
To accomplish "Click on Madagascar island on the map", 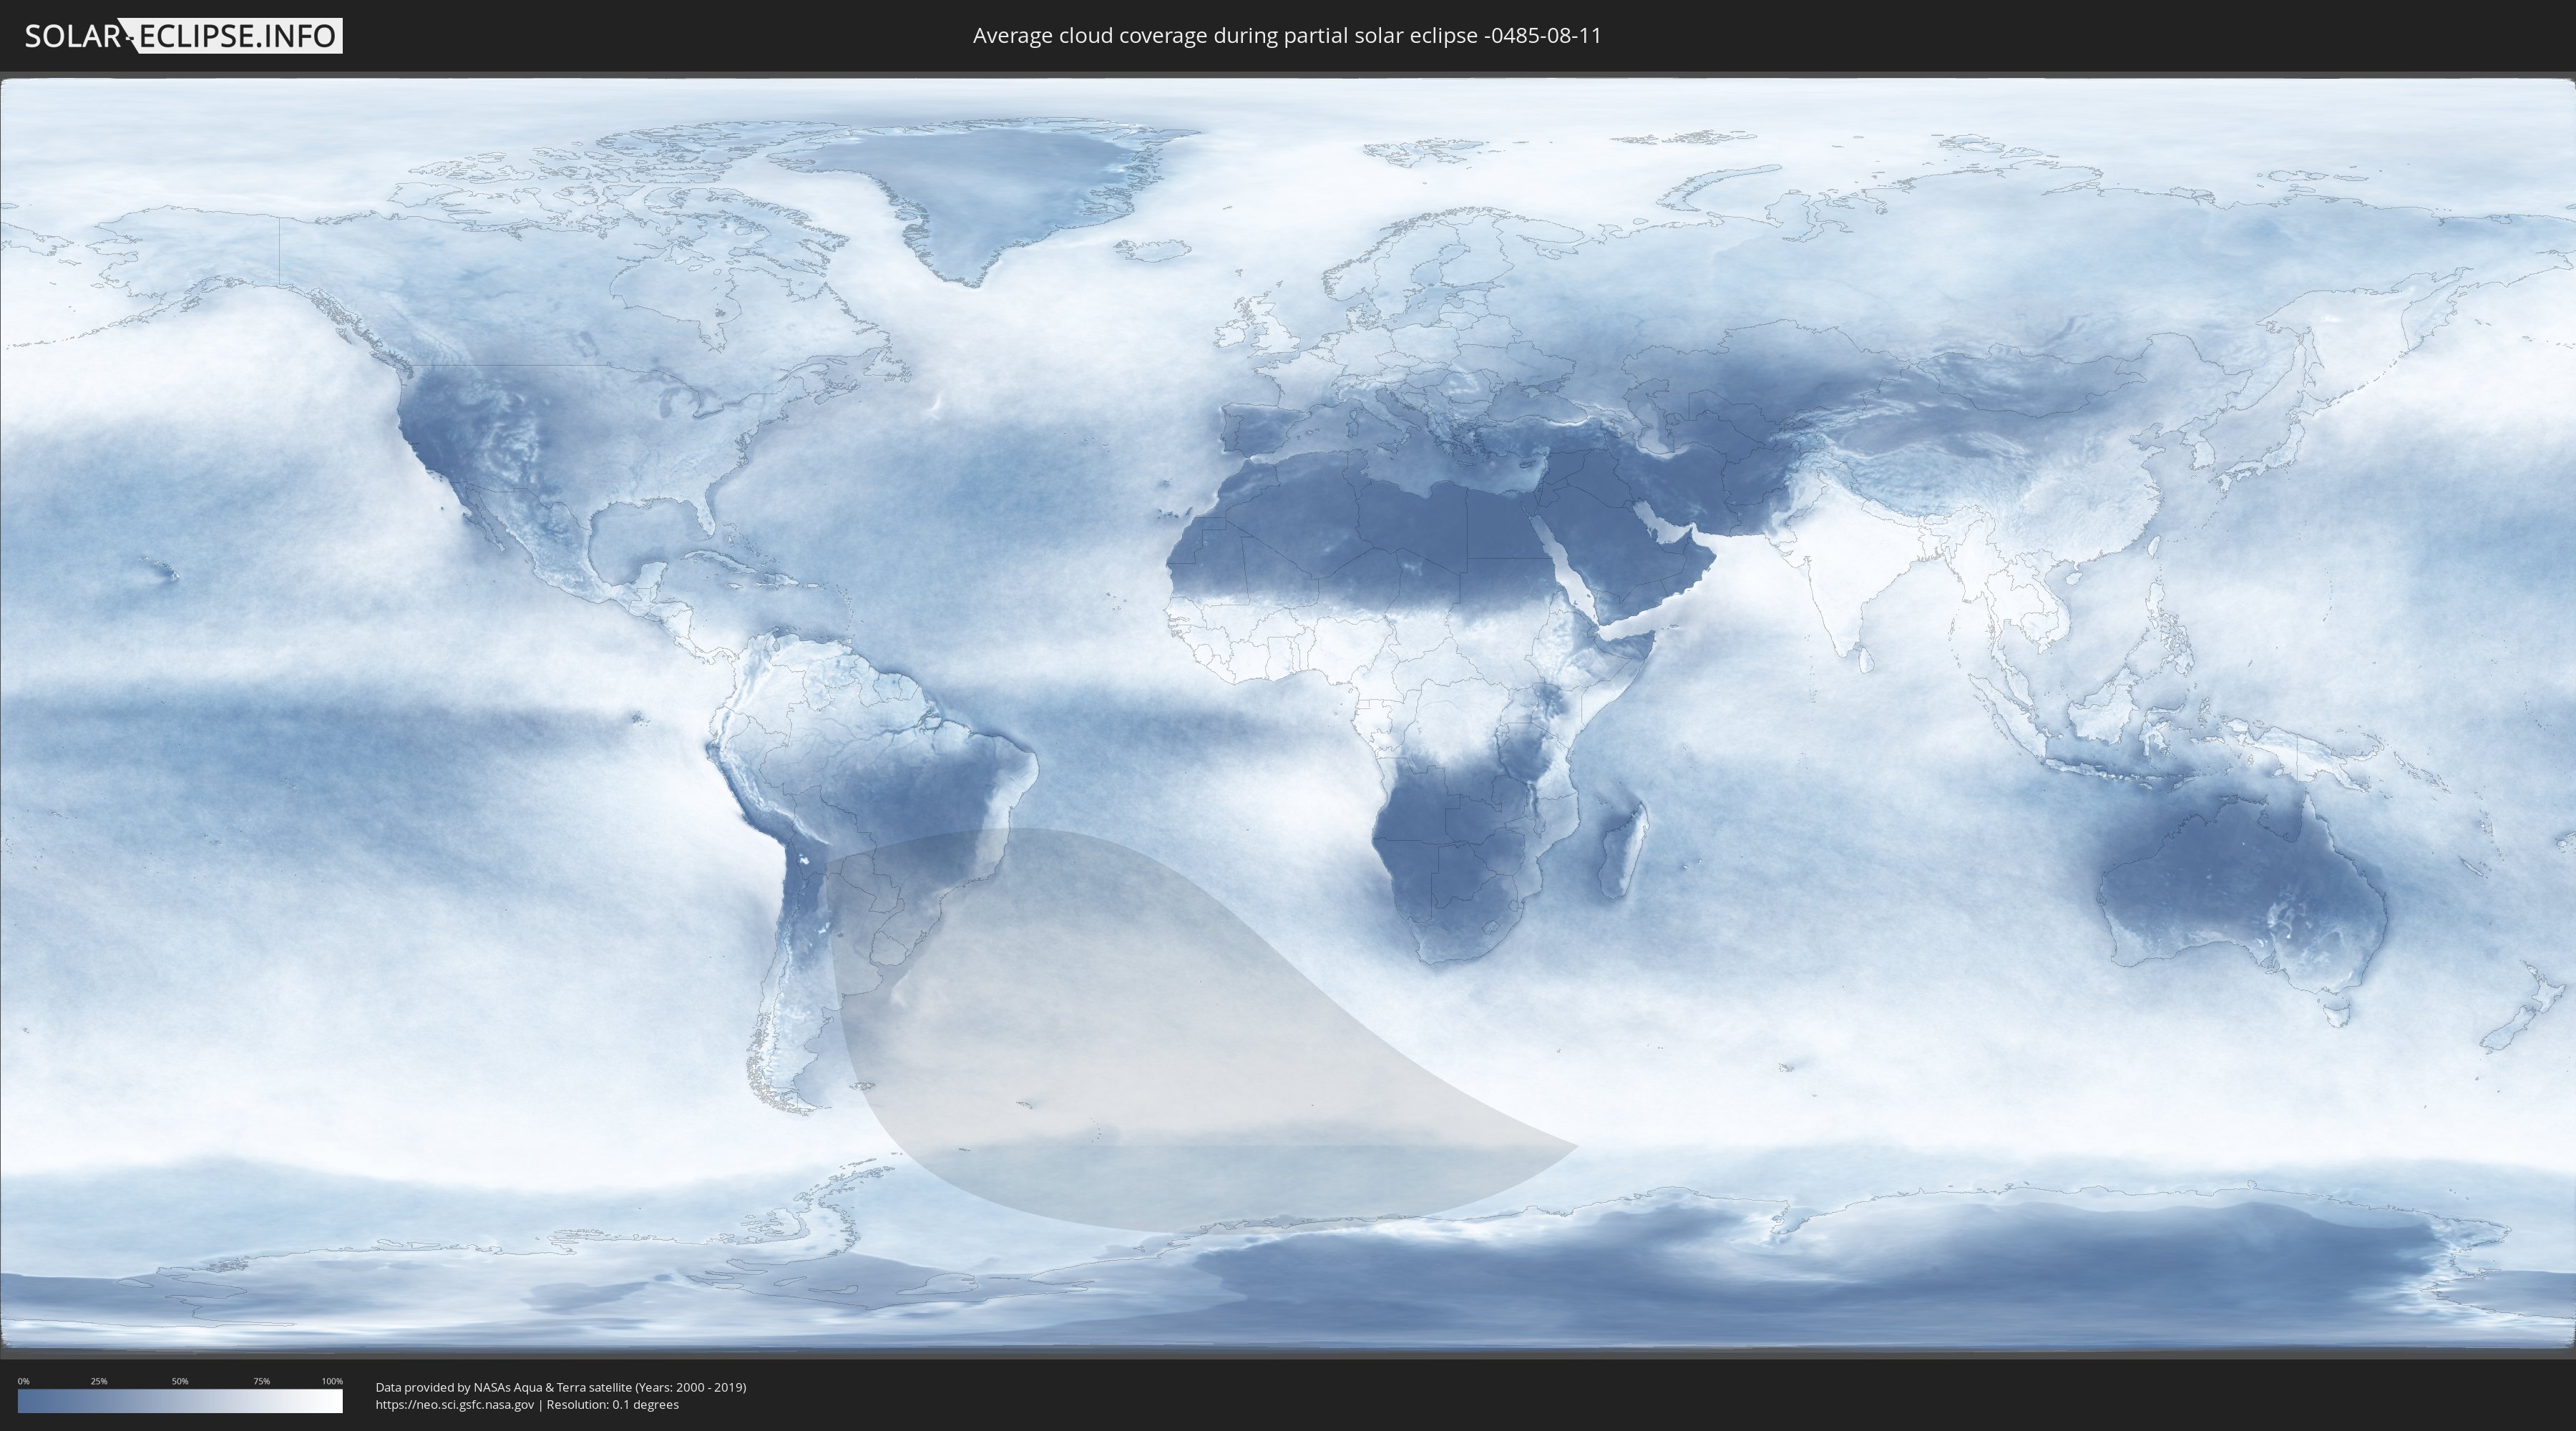I will 1622,852.
